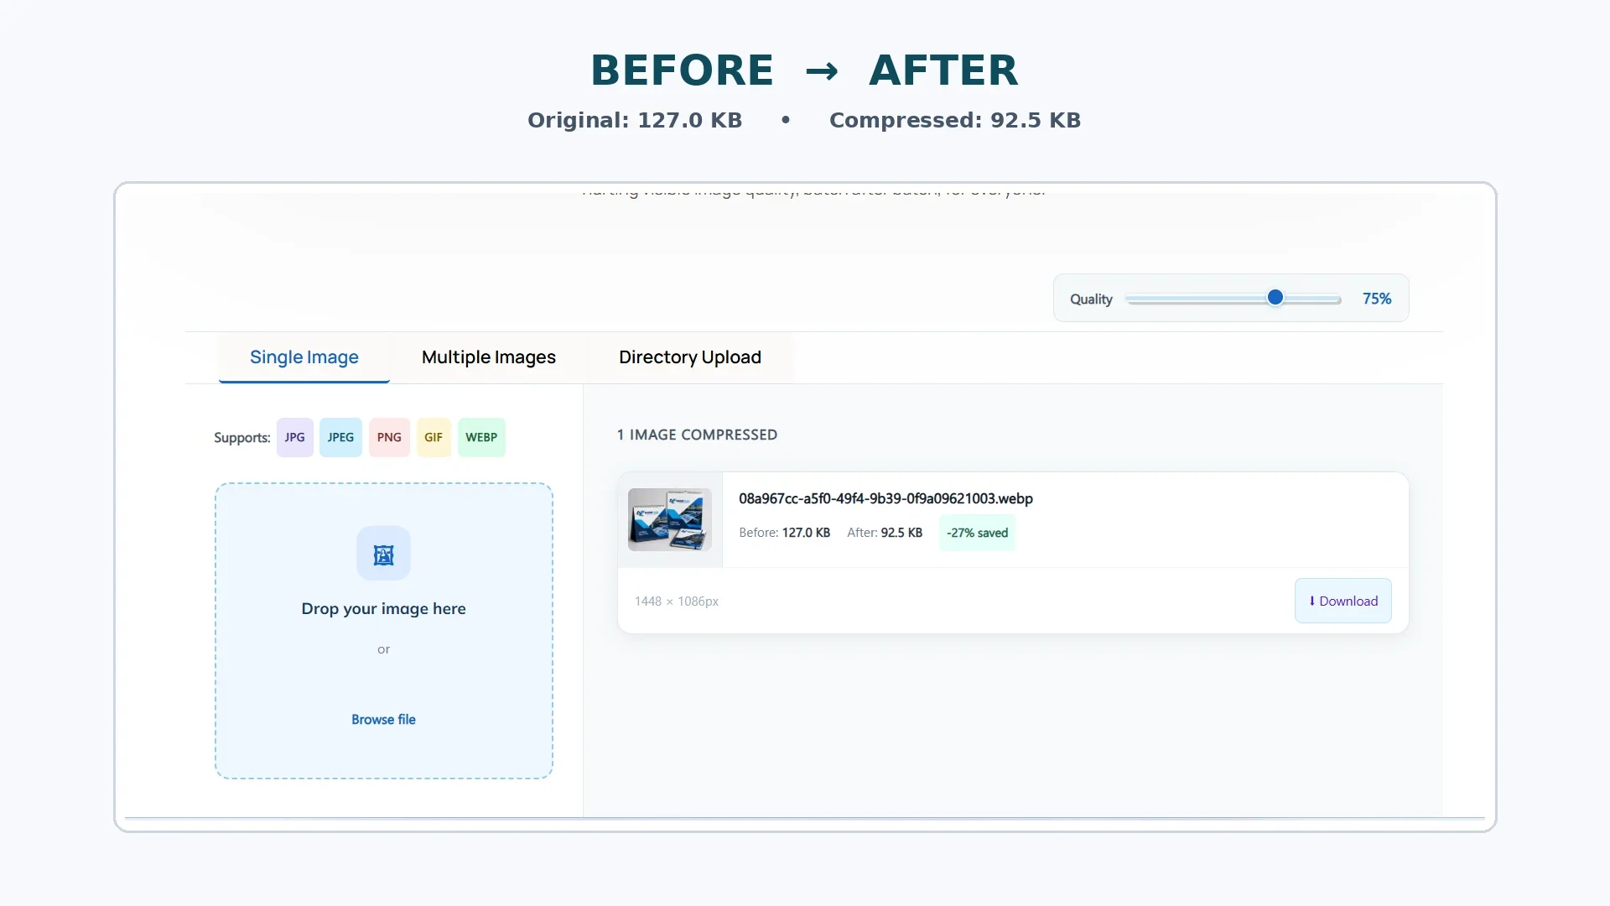Click the compressed image thumbnail

[x=670, y=519]
